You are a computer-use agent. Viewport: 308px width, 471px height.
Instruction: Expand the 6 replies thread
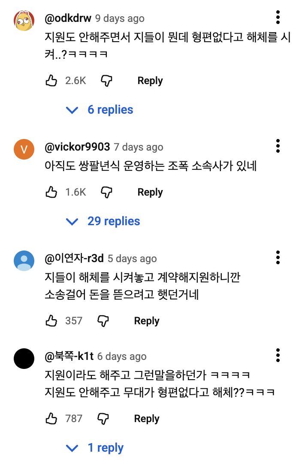point(100,110)
